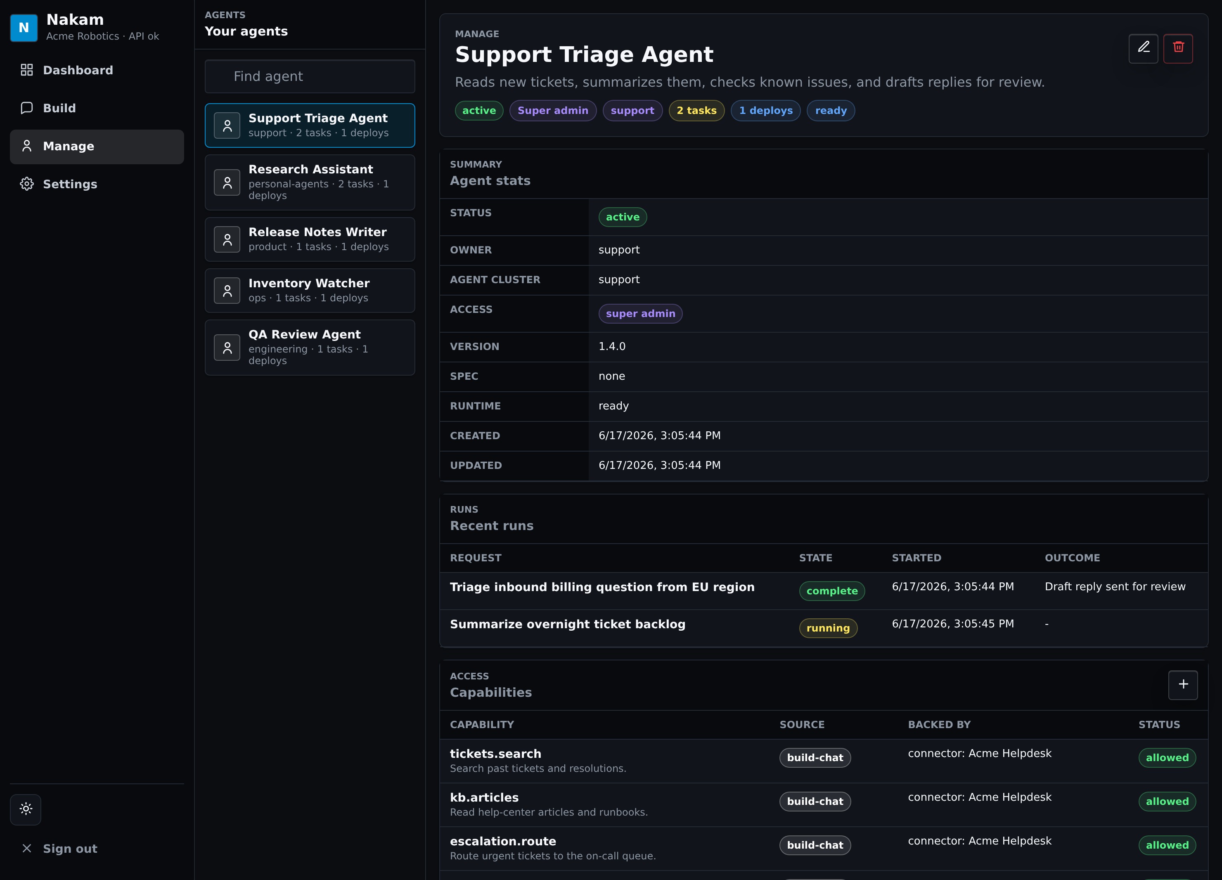Click connector Acme Helpdesk for kb.articles
The width and height of the screenshot is (1222, 880).
(x=980, y=797)
